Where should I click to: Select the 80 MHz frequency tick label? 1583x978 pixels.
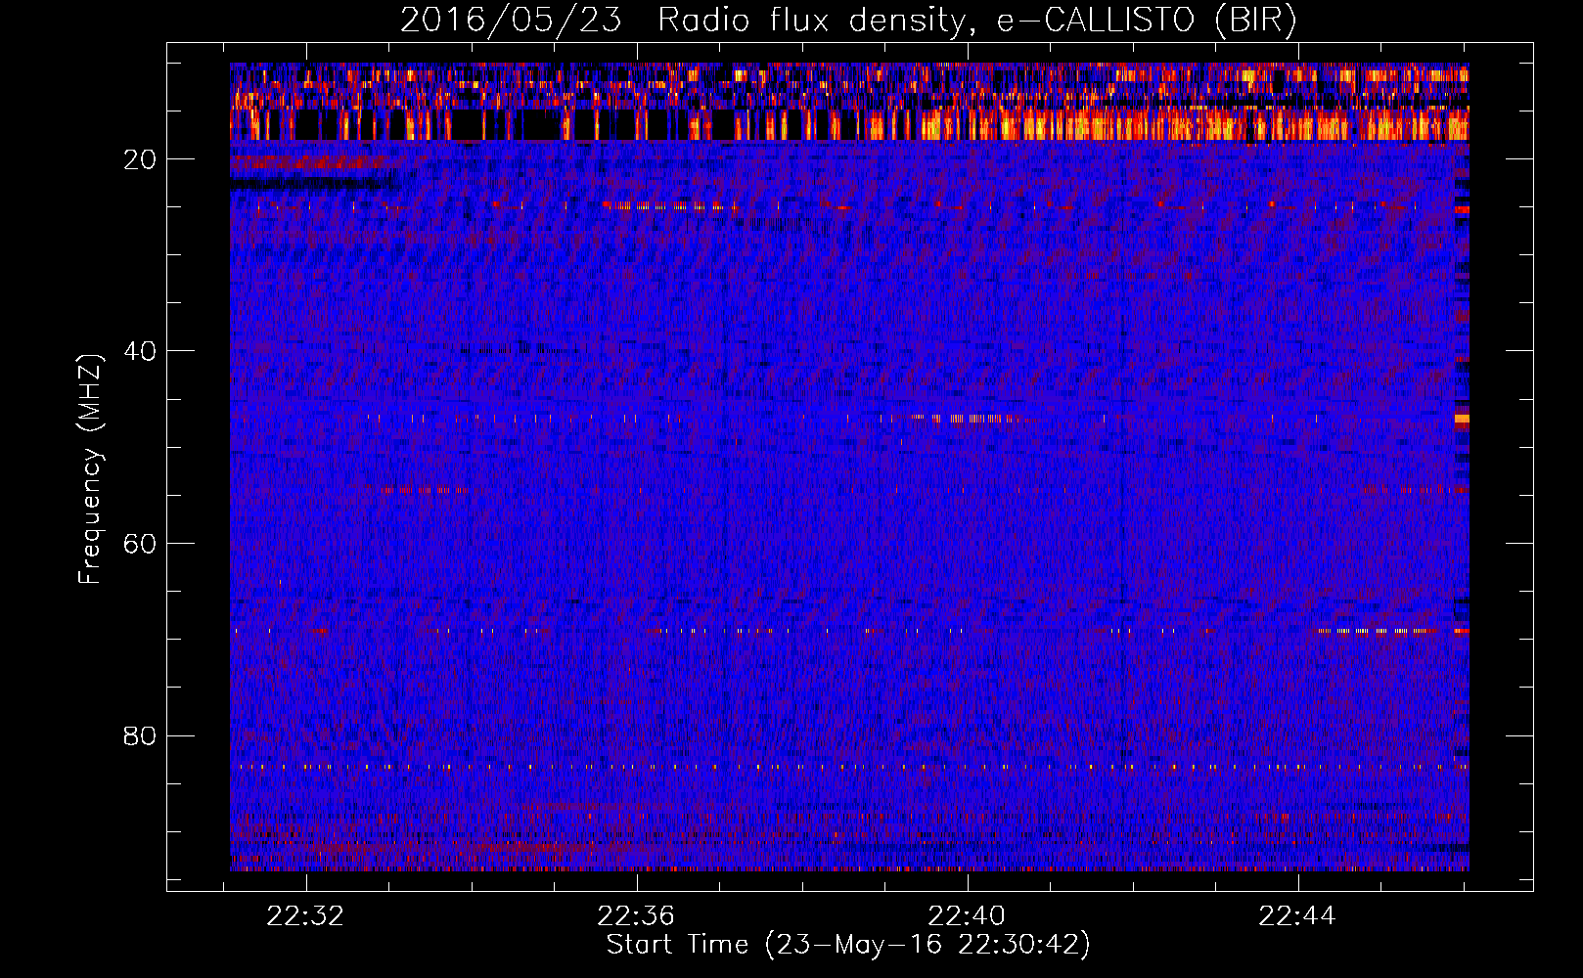click(141, 735)
